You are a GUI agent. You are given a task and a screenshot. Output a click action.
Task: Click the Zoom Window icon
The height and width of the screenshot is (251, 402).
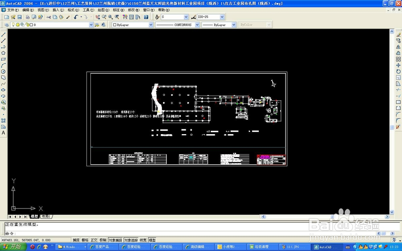tap(111, 17)
